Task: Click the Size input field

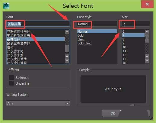Action: [x=136, y=24]
